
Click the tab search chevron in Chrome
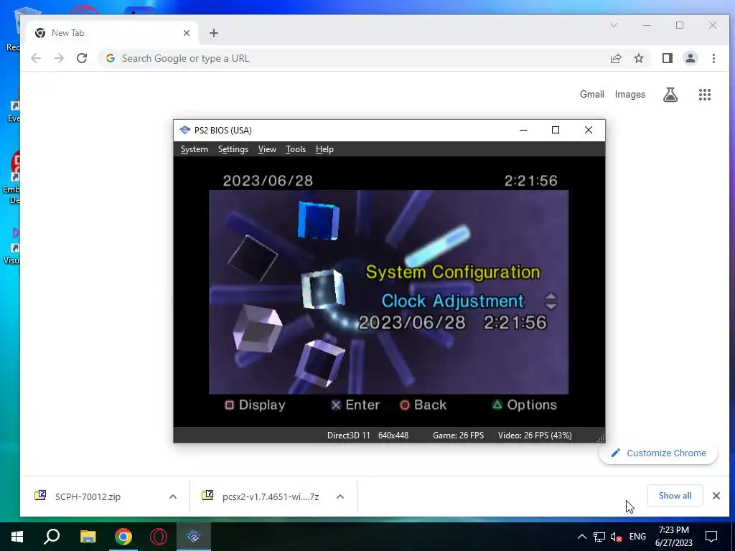point(614,25)
